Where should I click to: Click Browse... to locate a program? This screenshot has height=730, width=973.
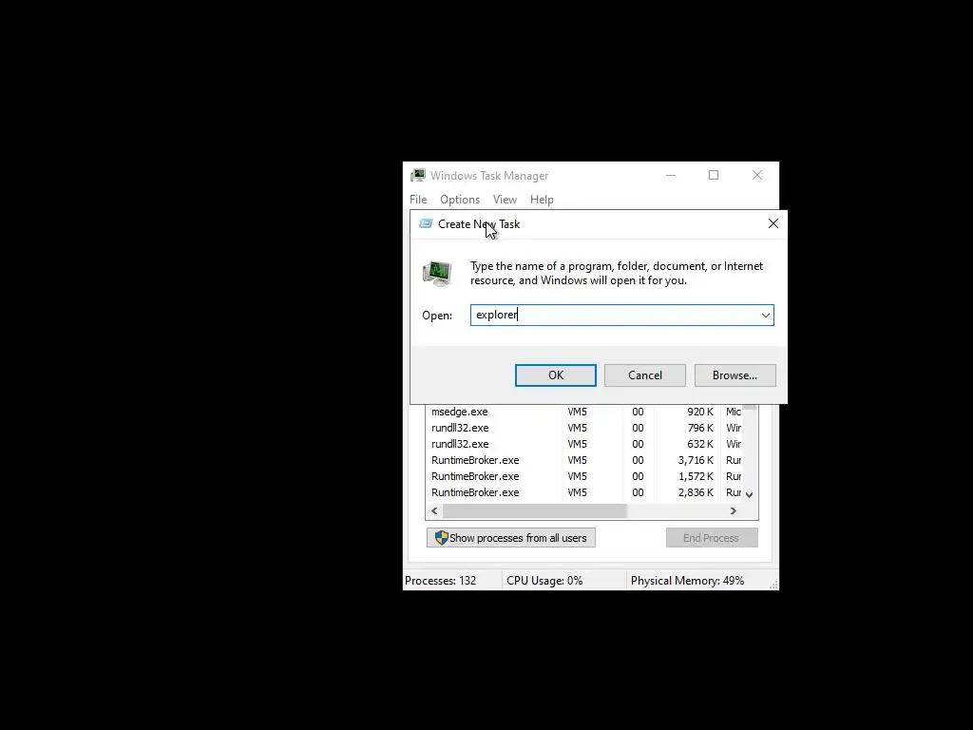(735, 375)
